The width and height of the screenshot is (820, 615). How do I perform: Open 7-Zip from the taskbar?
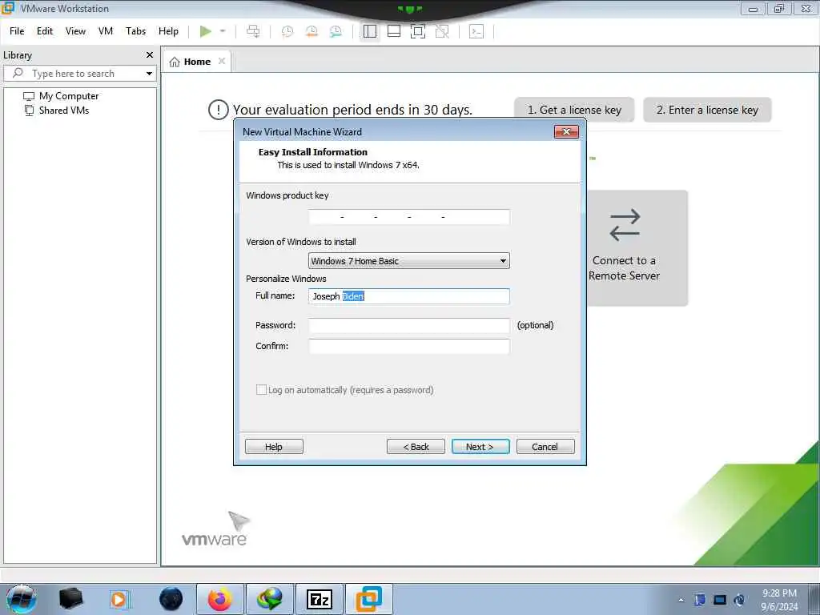point(320,599)
